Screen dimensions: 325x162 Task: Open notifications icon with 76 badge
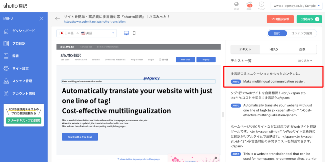[x=249, y=5]
